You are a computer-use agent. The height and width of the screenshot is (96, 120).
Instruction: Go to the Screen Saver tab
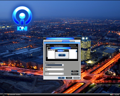[x=58, y=41]
